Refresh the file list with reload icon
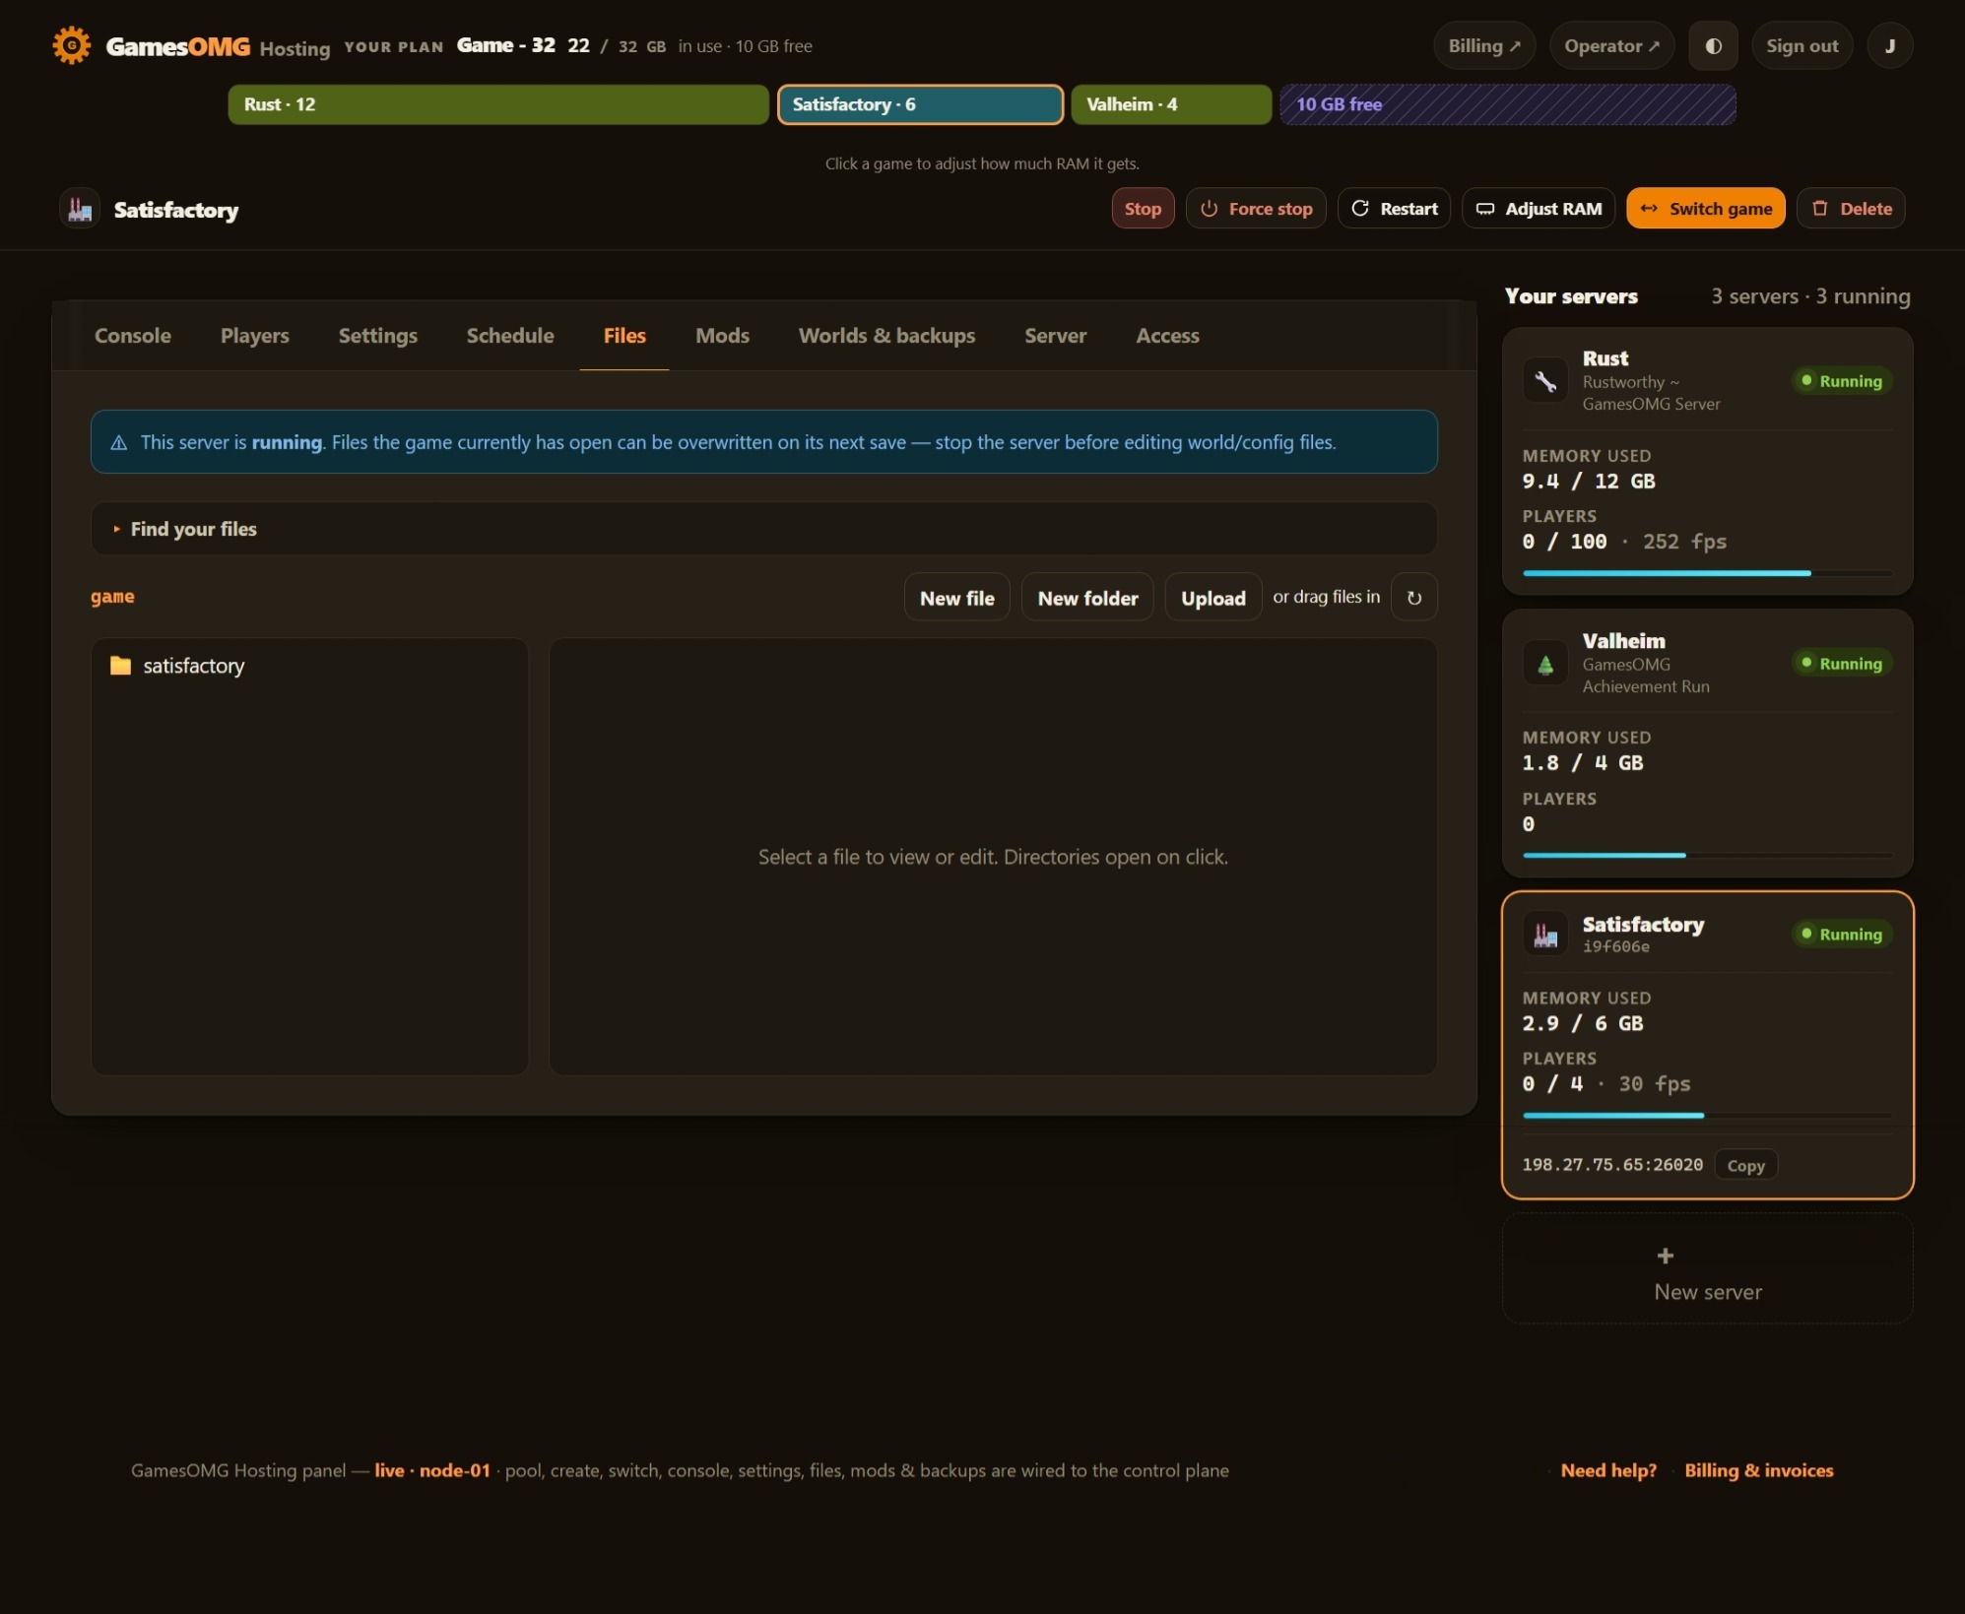The width and height of the screenshot is (1965, 1614). (1414, 598)
